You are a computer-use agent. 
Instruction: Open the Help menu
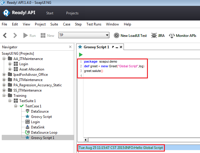(x=127, y=24)
